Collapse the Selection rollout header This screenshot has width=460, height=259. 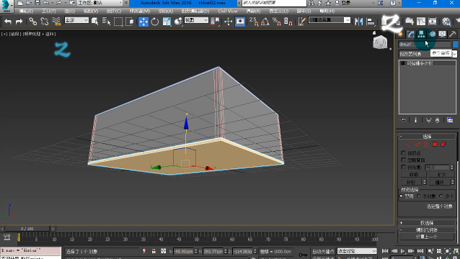427,137
